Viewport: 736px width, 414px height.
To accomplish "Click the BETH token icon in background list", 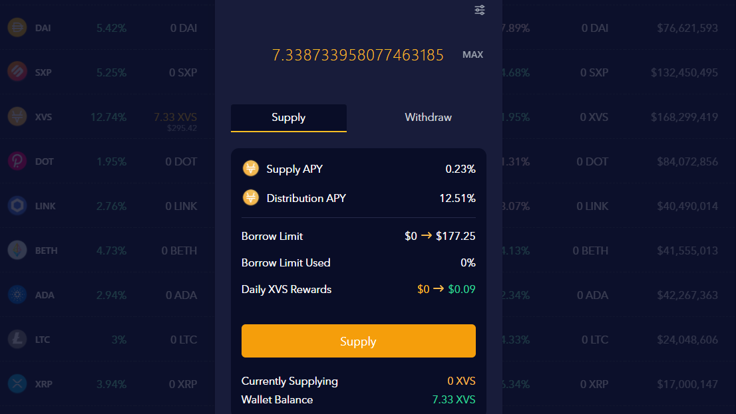I will [17, 250].
